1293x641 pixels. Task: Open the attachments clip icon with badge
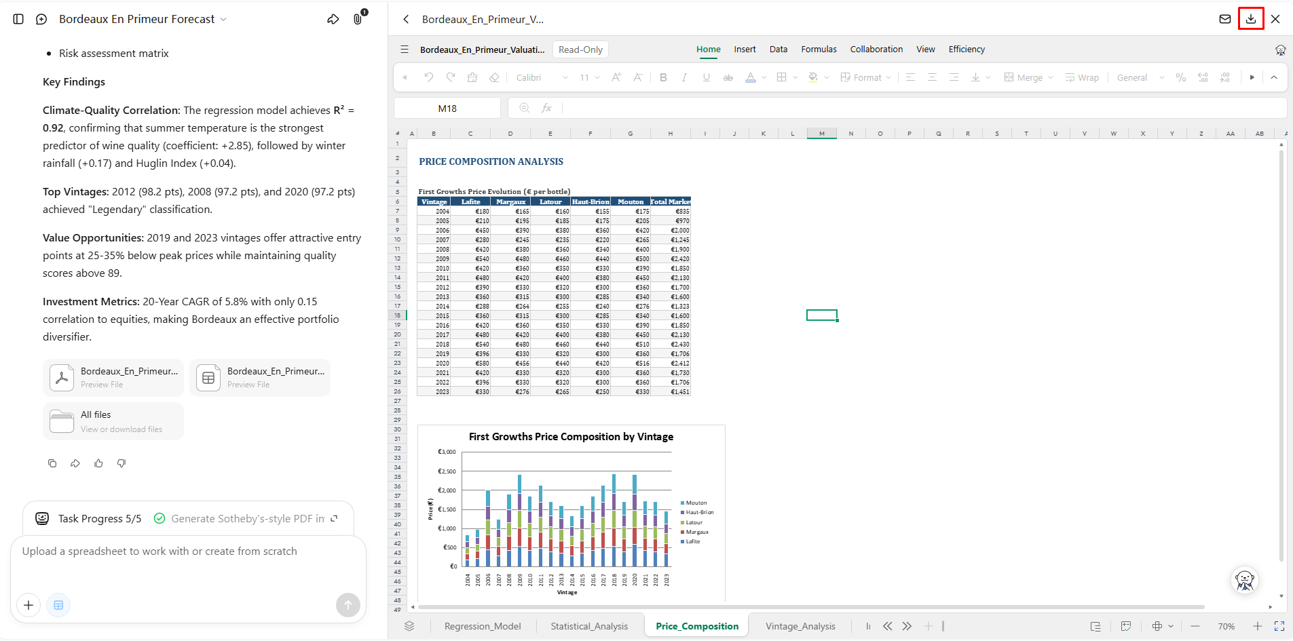359,18
